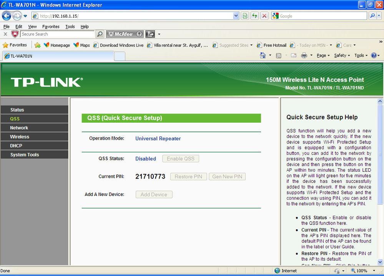The image size is (384, 276).
Task: Click the McAfee share arrow icon
Action: point(150,34)
